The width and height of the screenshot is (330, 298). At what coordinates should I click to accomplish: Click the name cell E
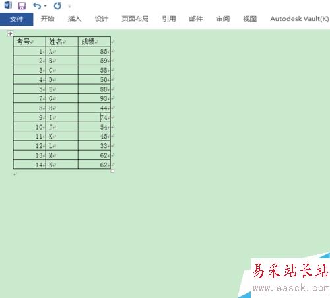pyautogui.click(x=62, y=89)
